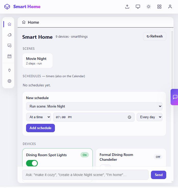
Task: Click the '9 devices · smartthings' text
Action: click(x=72, y=37)
